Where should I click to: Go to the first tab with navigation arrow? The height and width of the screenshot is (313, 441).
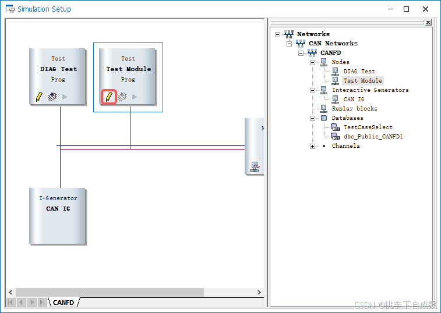click(10, 303)
